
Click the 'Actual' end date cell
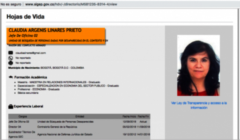[x=143, y=122]
